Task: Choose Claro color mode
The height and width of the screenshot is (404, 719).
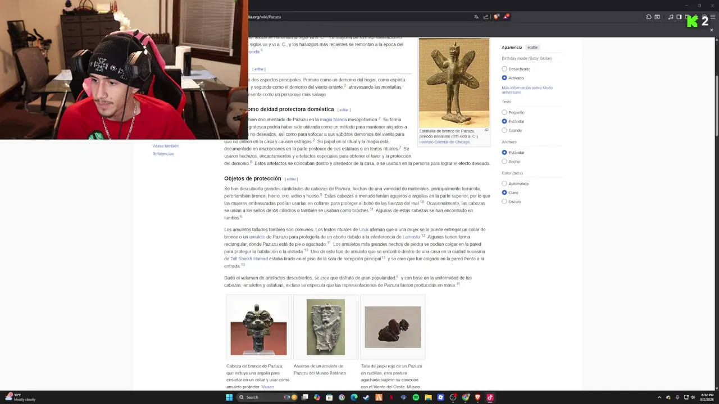Action: (x=504, y=192)
